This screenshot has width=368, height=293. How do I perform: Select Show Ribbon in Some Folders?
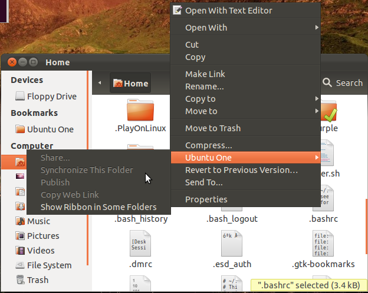pos(98,207)
